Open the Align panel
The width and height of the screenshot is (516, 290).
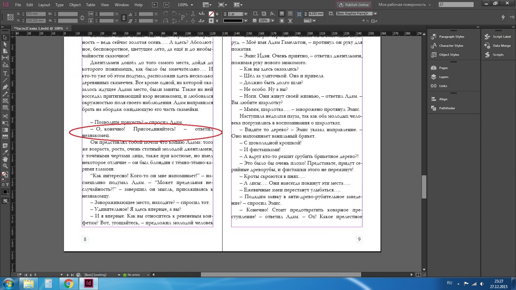point(439,99)
